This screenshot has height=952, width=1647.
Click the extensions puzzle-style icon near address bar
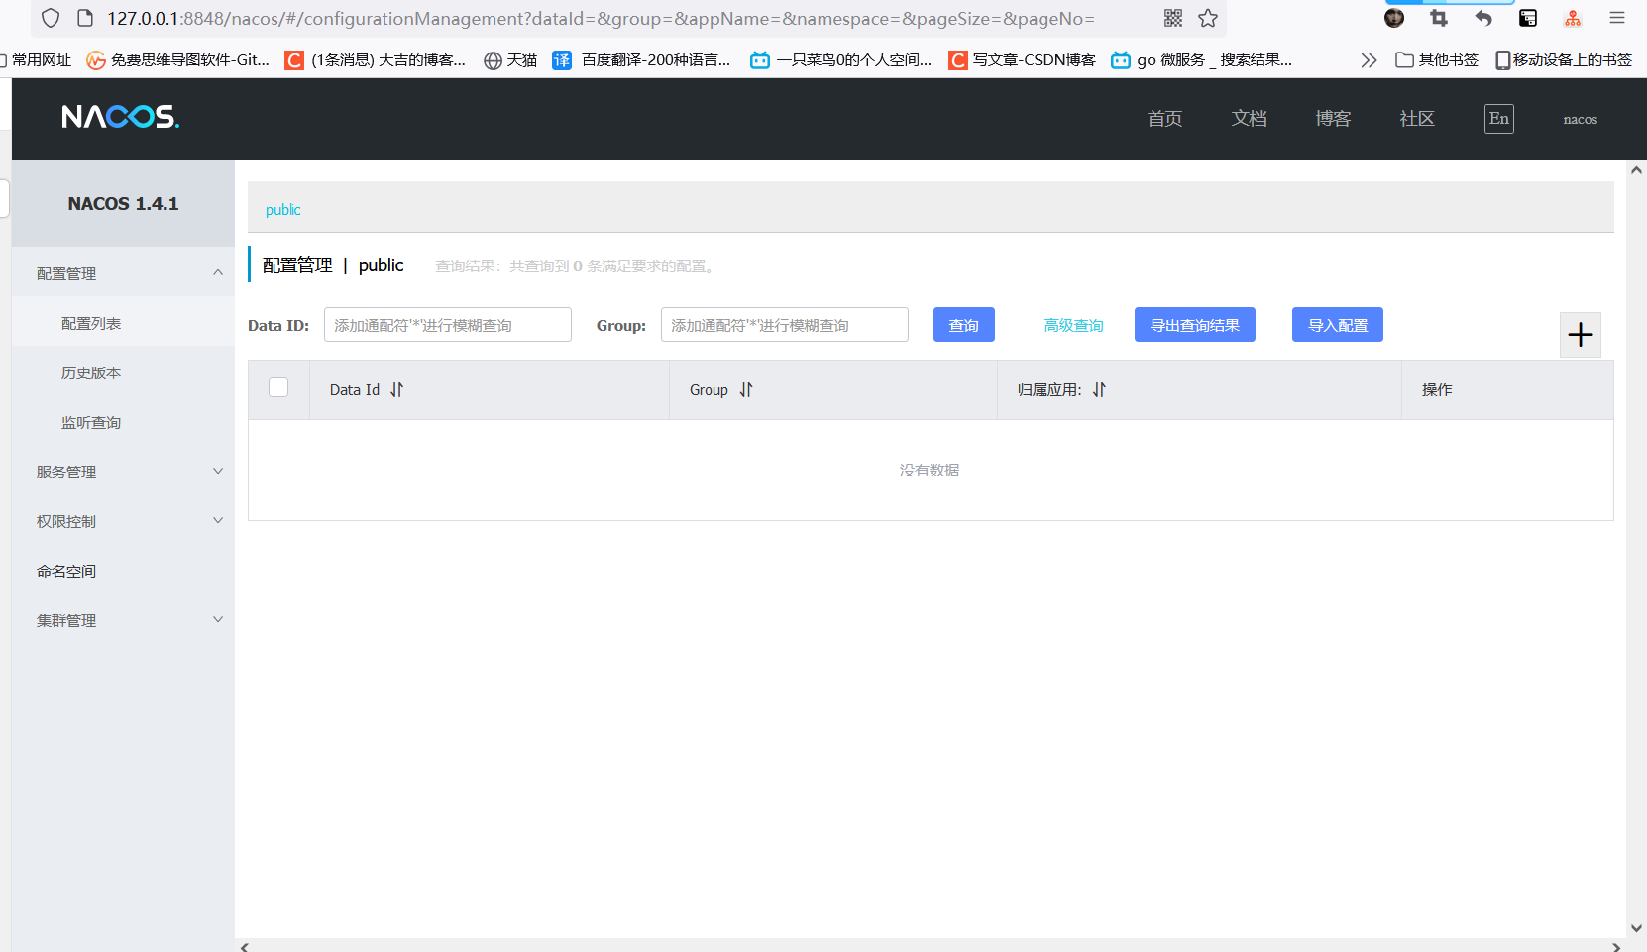coord(1172,18)
